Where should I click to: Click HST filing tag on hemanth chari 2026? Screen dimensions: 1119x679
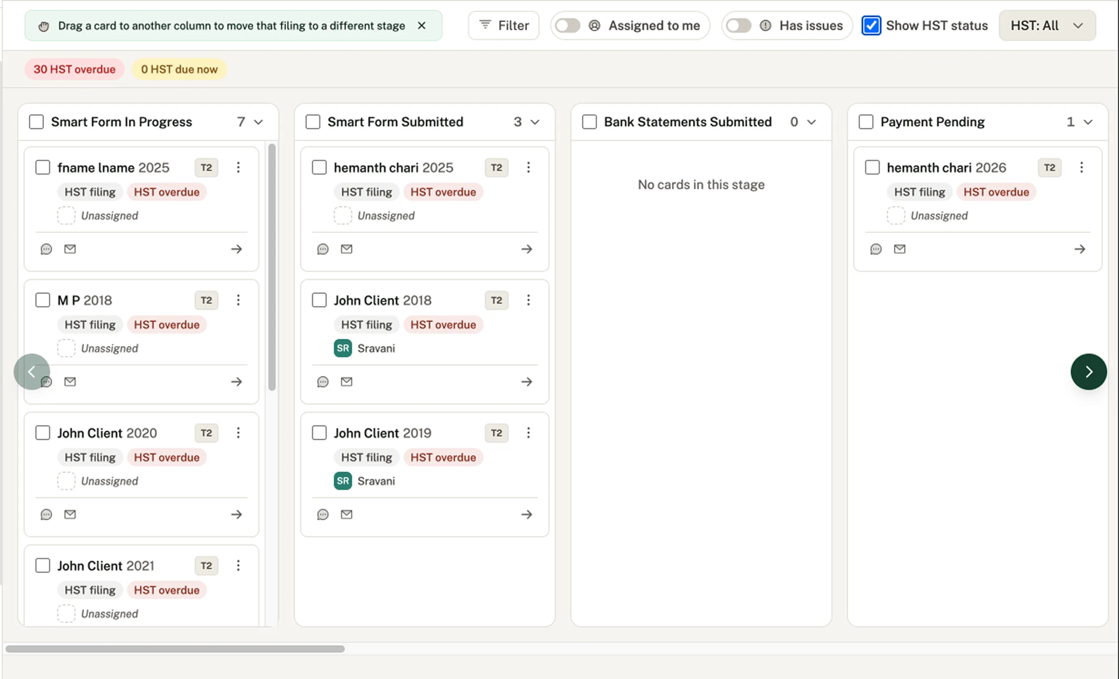tap(920, 192)
